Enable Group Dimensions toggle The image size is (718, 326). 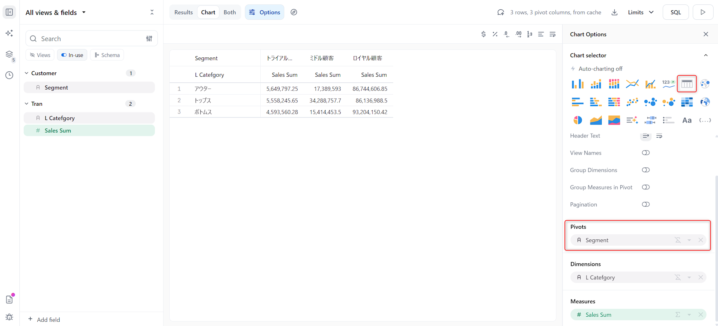pyautogui.click(x=645, y=170)
